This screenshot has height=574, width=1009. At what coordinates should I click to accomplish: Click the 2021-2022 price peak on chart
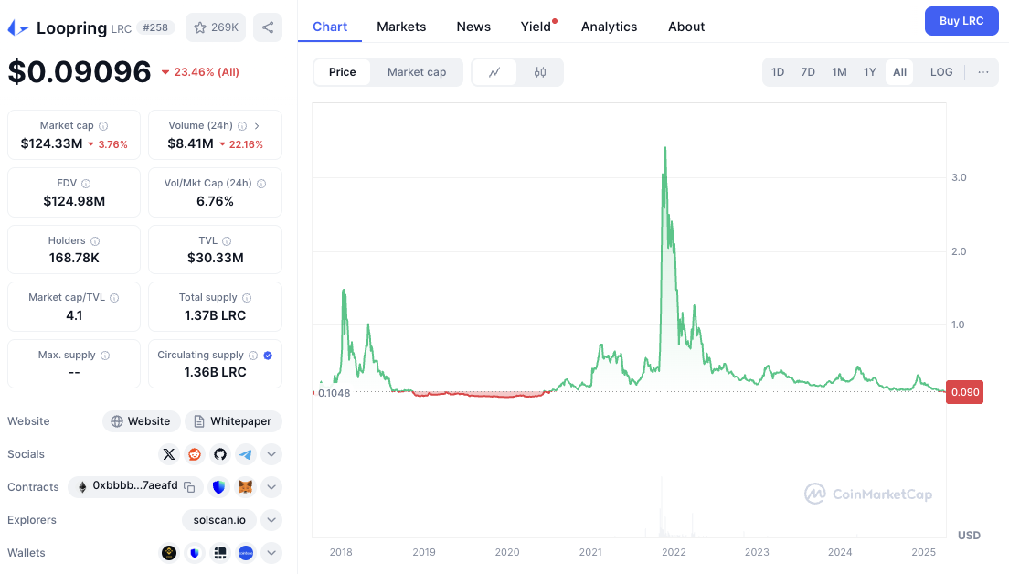(664, 149)
